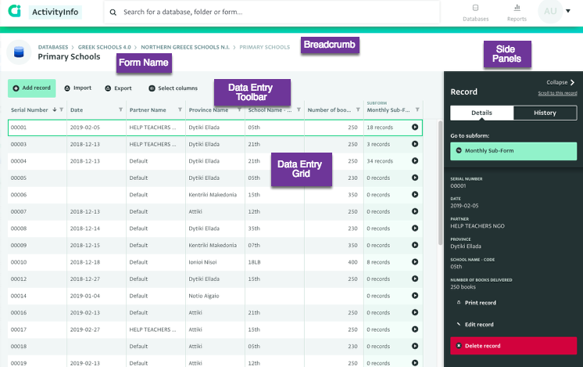Click the Province Name column header

click(209, 110)
